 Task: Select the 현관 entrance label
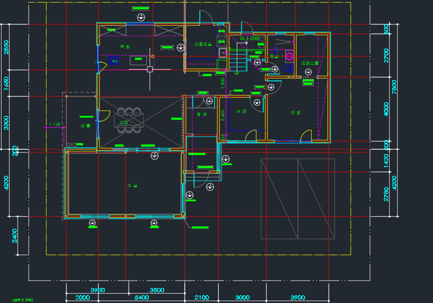[202, 114]
